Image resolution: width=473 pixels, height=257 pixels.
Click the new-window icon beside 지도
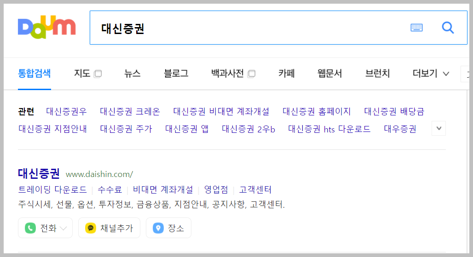(98, 74)
